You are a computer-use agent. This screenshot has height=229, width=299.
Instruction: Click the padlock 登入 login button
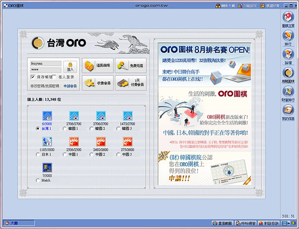click(x=70, y=67)
